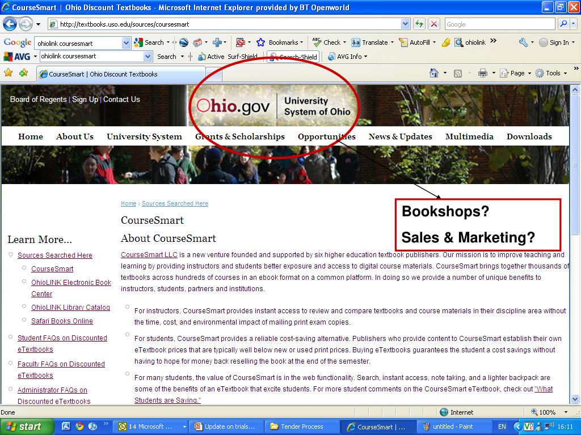Image resolution: width=581 pixels, height=435 pixels.
Task: Click the Favorites star icon
Action: [x=8, y=73]
